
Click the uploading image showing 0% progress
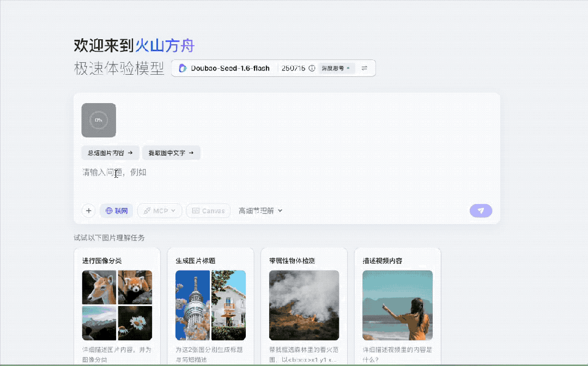click(98, 120)
